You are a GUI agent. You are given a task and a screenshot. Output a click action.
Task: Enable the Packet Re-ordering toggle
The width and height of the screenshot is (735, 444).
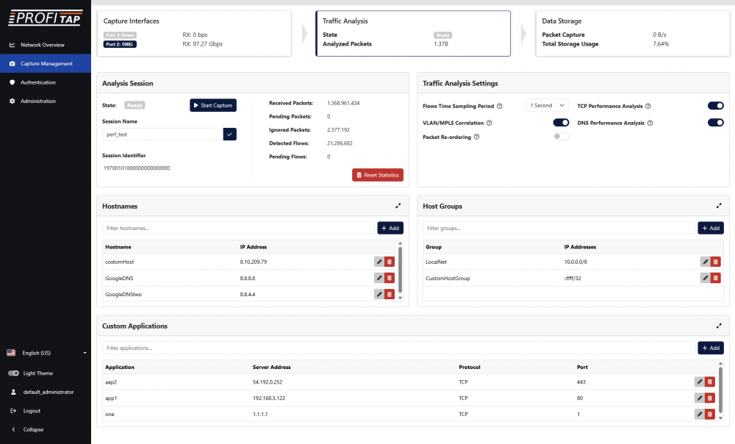coord(561,137)
